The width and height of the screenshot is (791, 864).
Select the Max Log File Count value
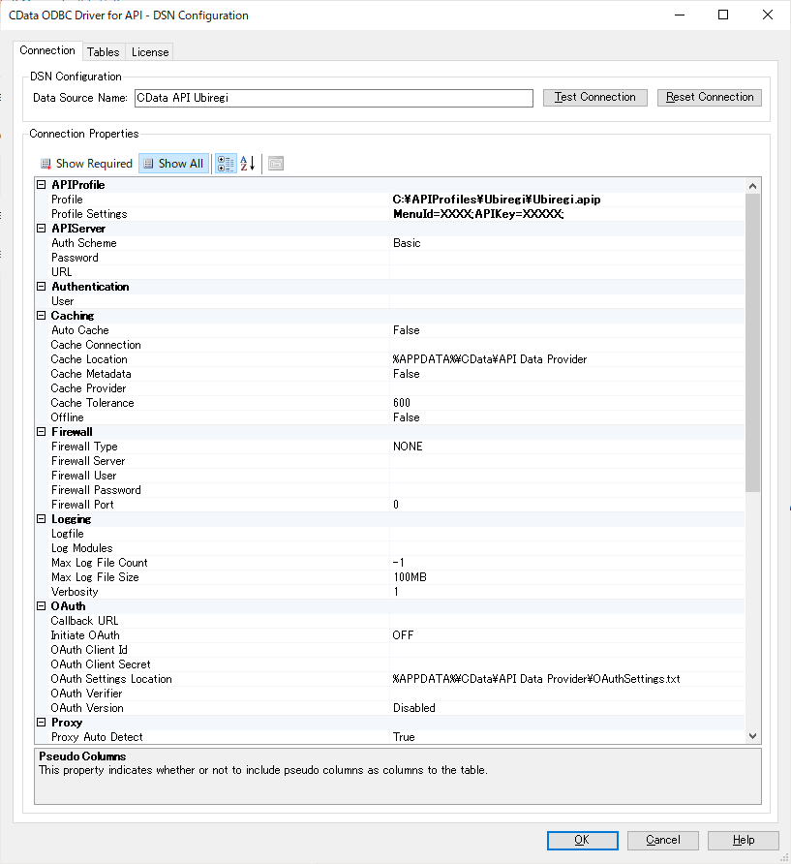pyautogui.click(x=399, y=563)
